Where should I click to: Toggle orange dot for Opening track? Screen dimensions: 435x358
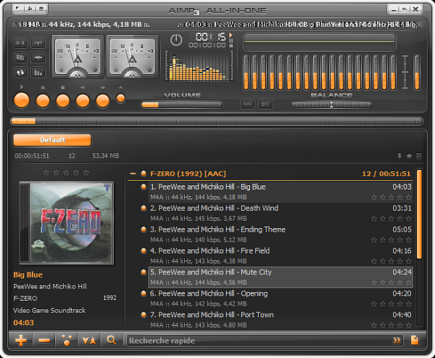point(144,293)
